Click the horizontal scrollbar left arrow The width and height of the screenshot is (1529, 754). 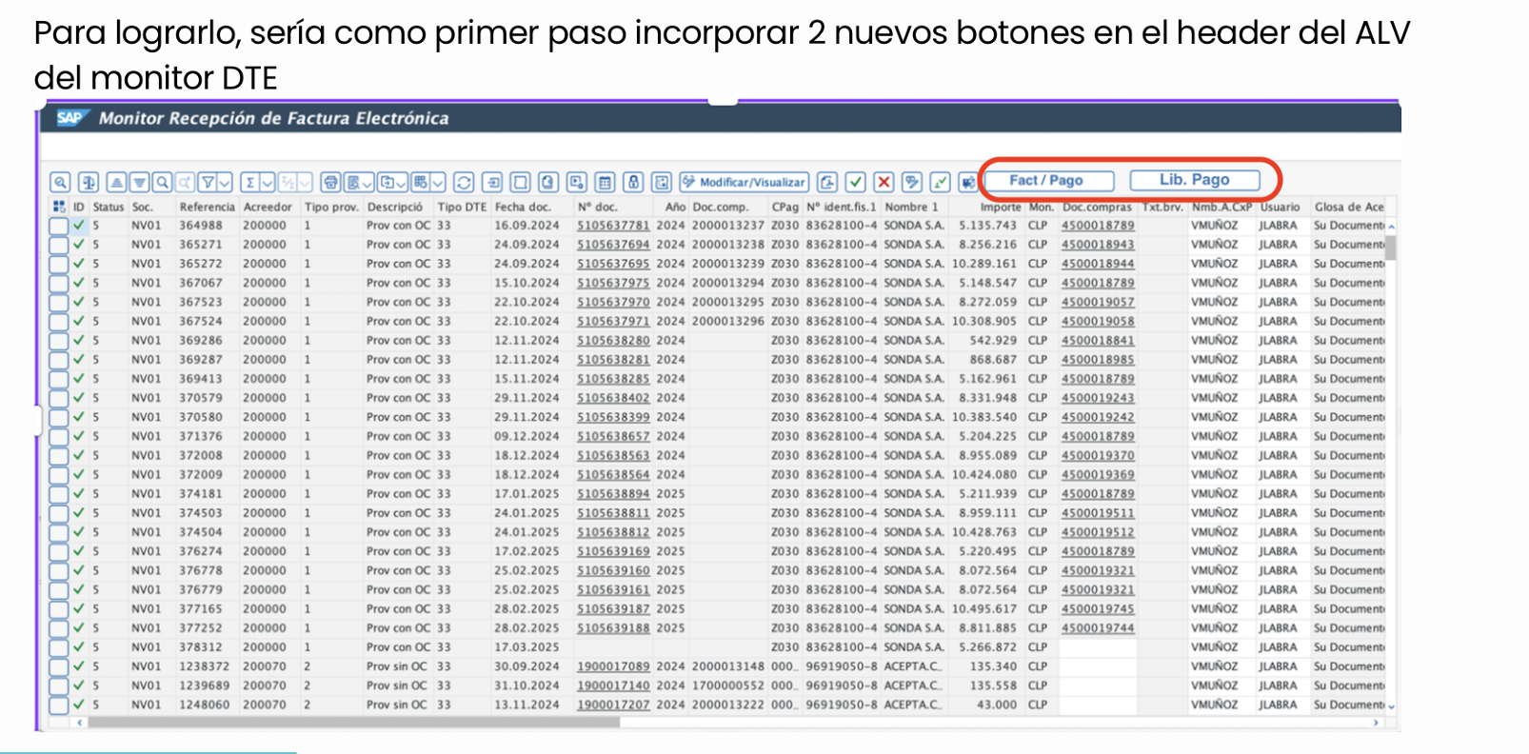click(x=79, y=723)
